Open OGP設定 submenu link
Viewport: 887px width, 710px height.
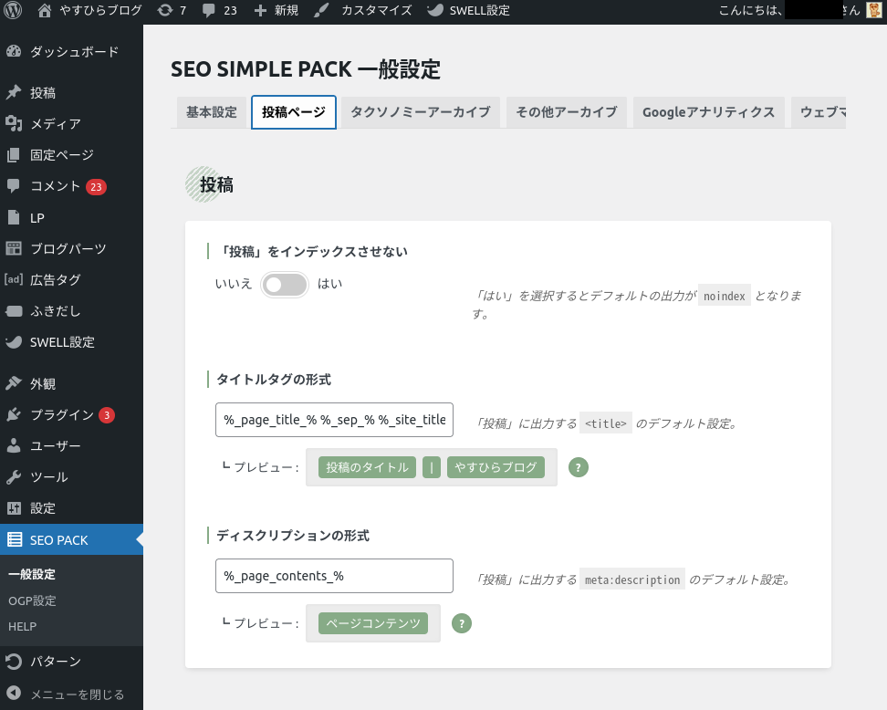[x=32, y=600]
